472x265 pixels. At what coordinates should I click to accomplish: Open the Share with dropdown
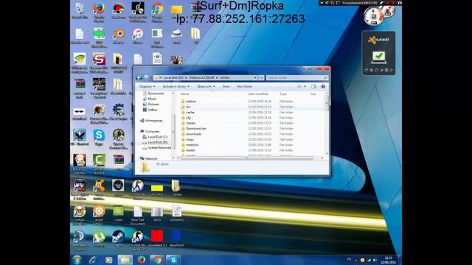click(x=206, y=87)
